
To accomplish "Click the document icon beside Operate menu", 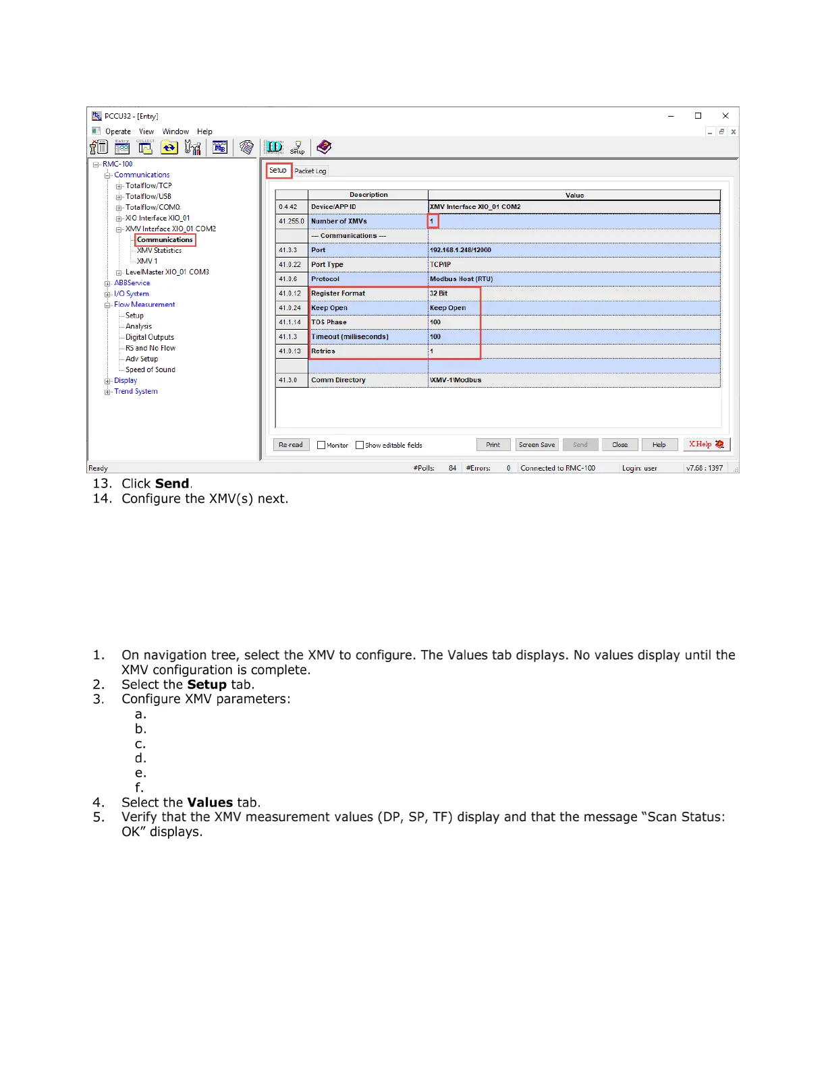I will 97,131.
